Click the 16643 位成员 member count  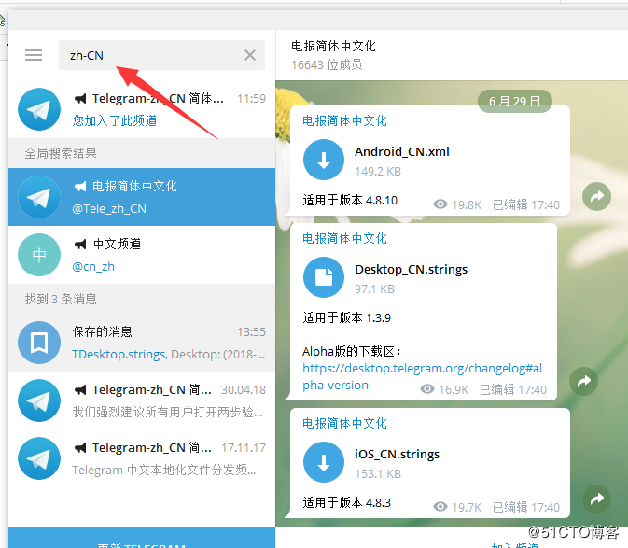pyautogui.click(x=327, y=64)
